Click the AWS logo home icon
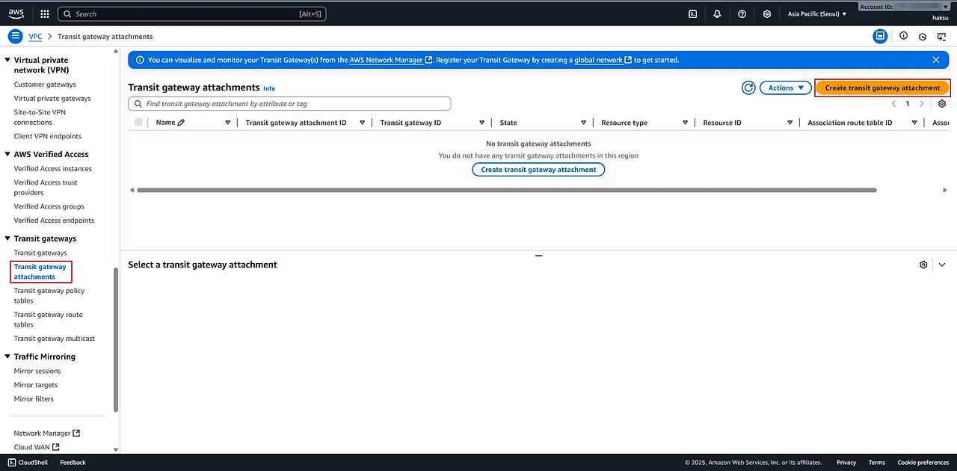 [16, 13]
